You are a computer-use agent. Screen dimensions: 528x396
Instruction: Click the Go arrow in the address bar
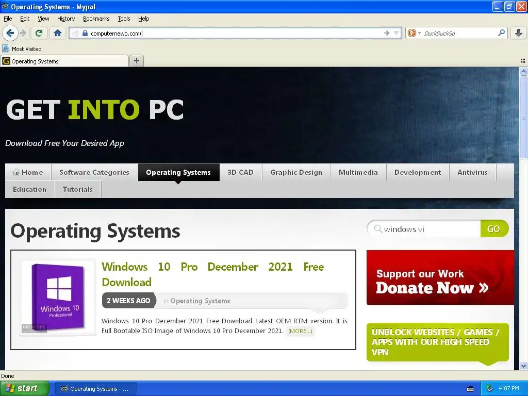(386, 33)
